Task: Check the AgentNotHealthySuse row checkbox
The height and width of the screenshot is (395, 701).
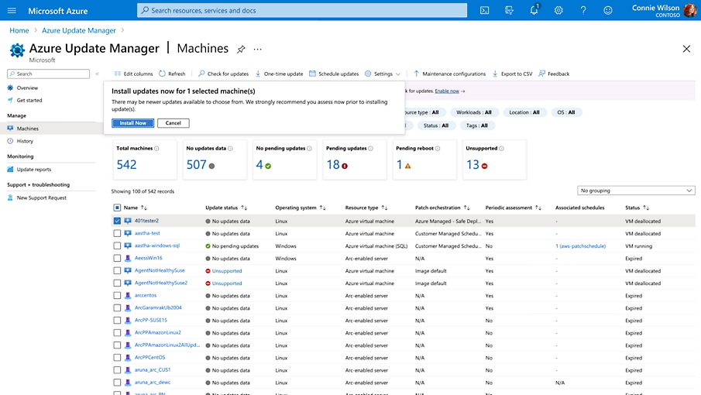Action: pos(117,271)
